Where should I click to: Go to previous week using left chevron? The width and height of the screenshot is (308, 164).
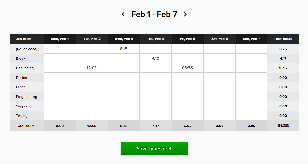tap(123, 14)
